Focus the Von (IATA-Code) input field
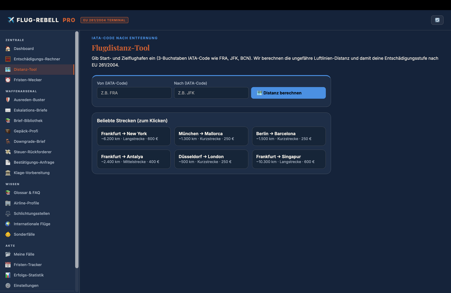The width and height of the screenshot is (451, 293). 134,93
